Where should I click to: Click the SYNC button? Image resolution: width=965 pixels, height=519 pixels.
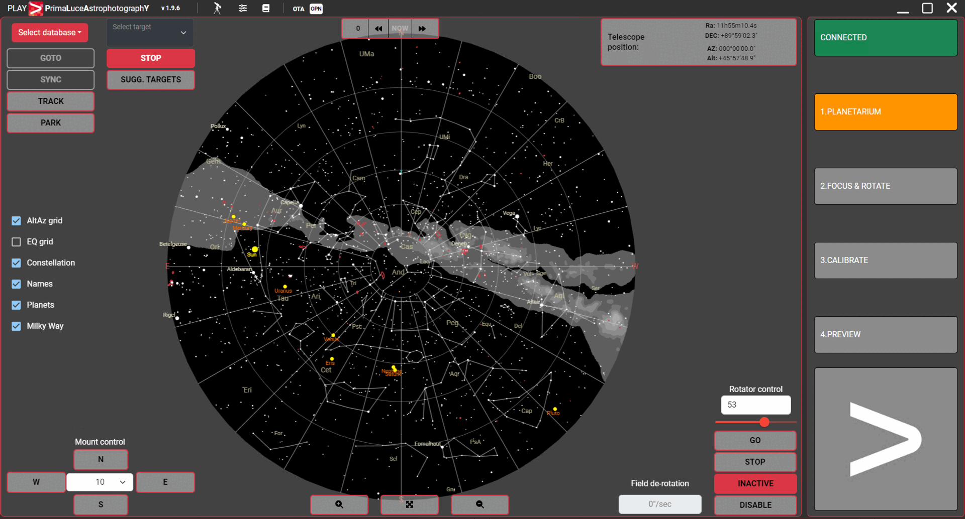click(50, 80)
